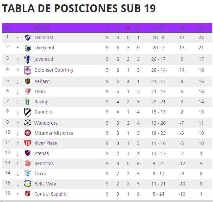Click the Defensor Sporting crest icon
Viewport: 213px width, 202px height.
(28, 71)
